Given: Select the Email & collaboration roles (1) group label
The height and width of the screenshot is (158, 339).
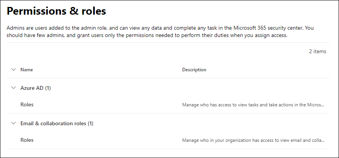Looking at the screenshot, I should pos(57,123).
